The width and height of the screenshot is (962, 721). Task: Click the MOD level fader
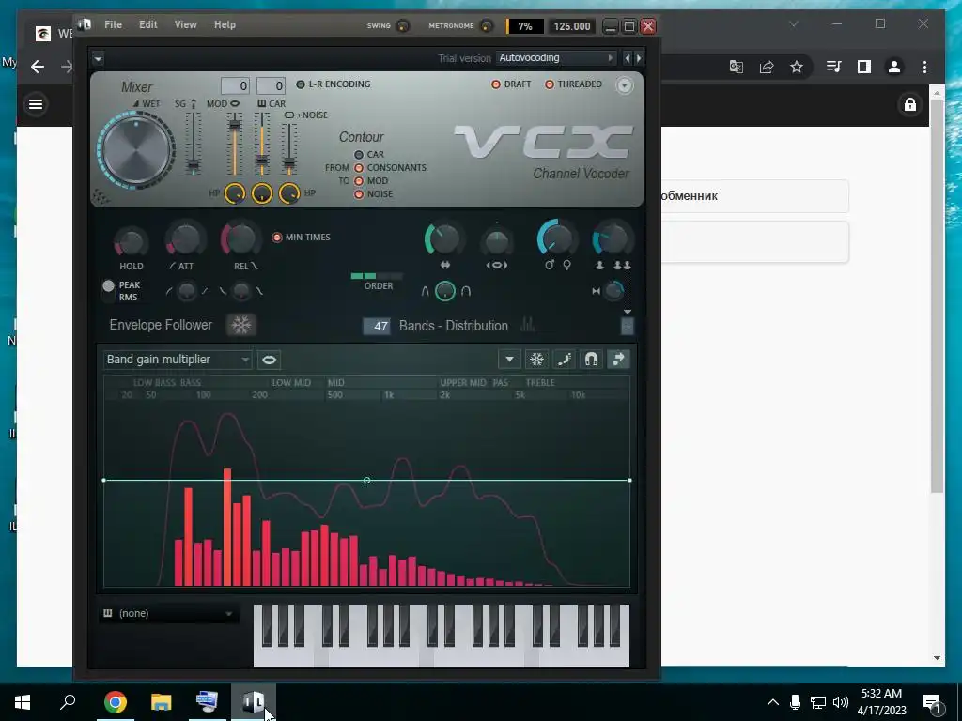[x=234, y=126]
